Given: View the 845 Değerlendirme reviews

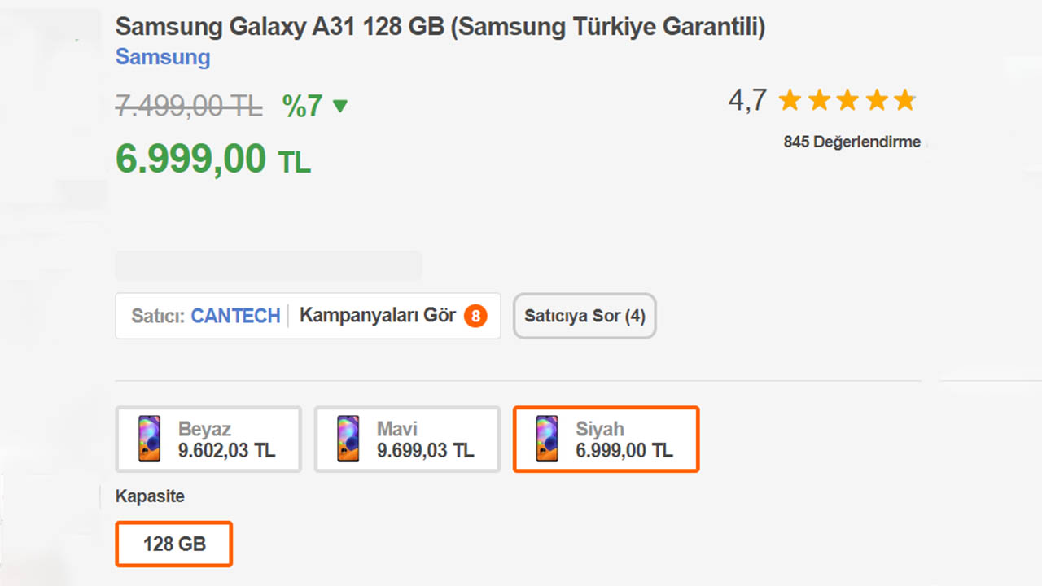Looking at the screenshot, I should 852,141.
